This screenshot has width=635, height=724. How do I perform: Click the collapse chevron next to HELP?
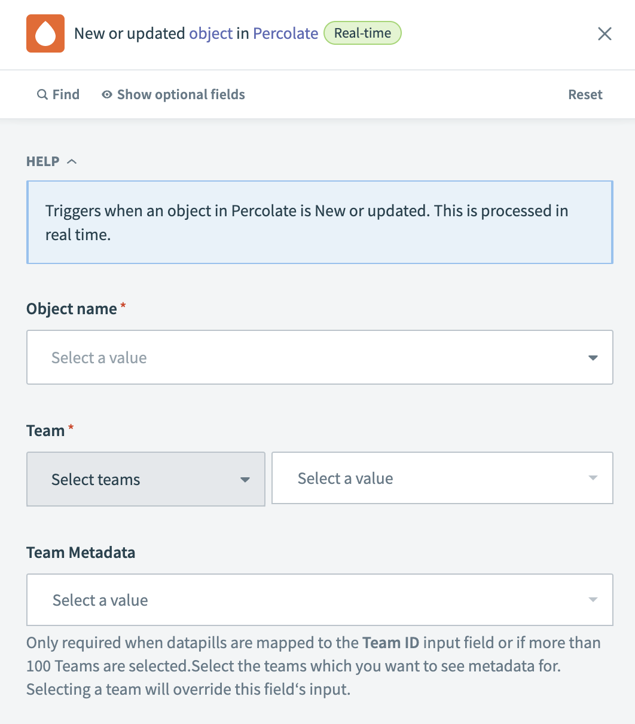[x=72, y=161]
